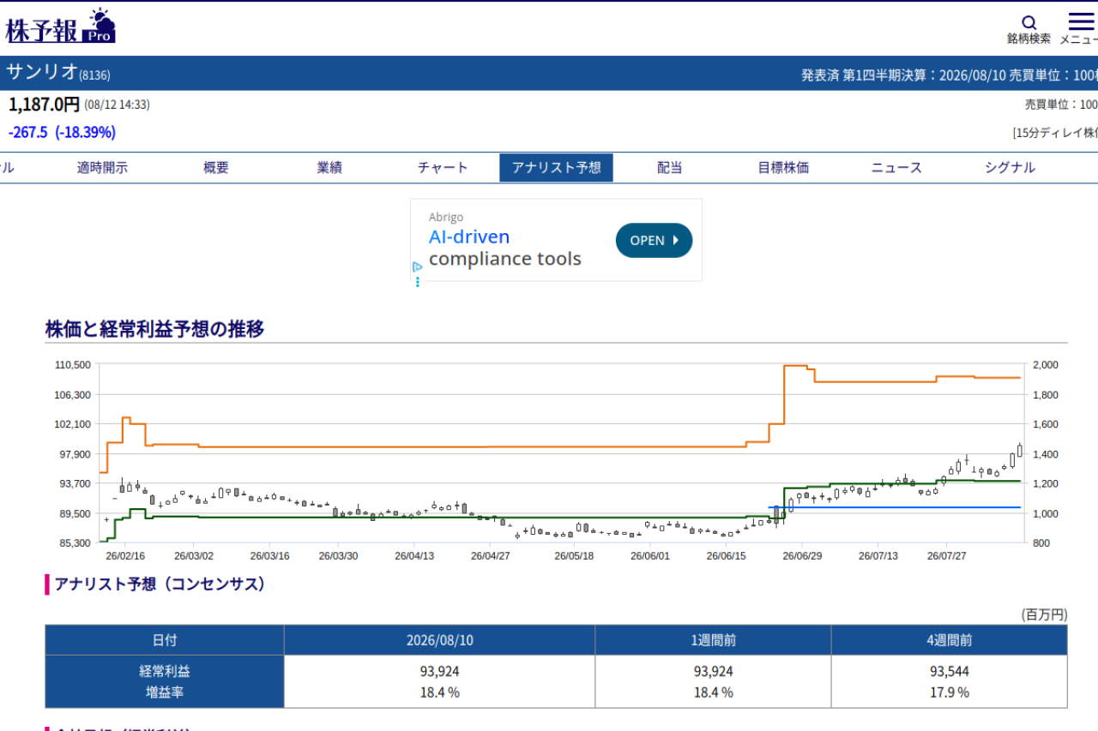
Task: Click the 15分ディレイ delay notice text
Action: click(x=1055, y=133)
